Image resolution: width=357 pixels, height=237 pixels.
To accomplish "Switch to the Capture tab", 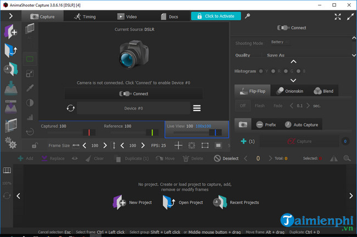I will 43,16.
